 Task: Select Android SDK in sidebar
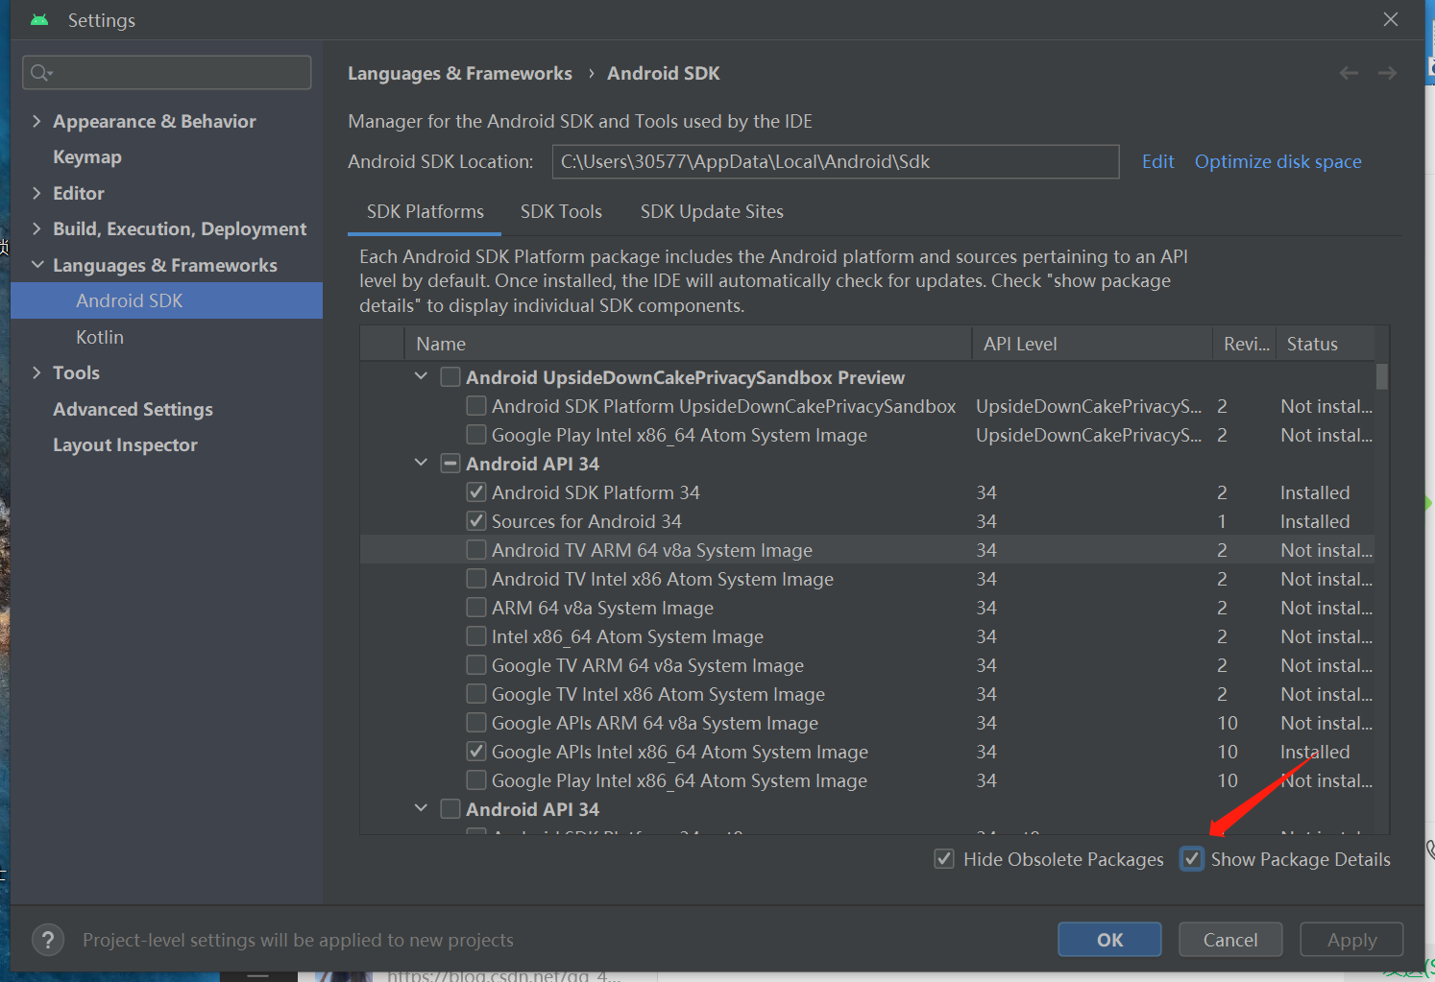click(x=166, y=300)
